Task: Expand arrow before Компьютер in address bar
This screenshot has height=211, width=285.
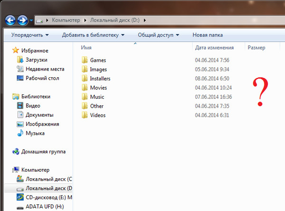Action: click(47, 20)
